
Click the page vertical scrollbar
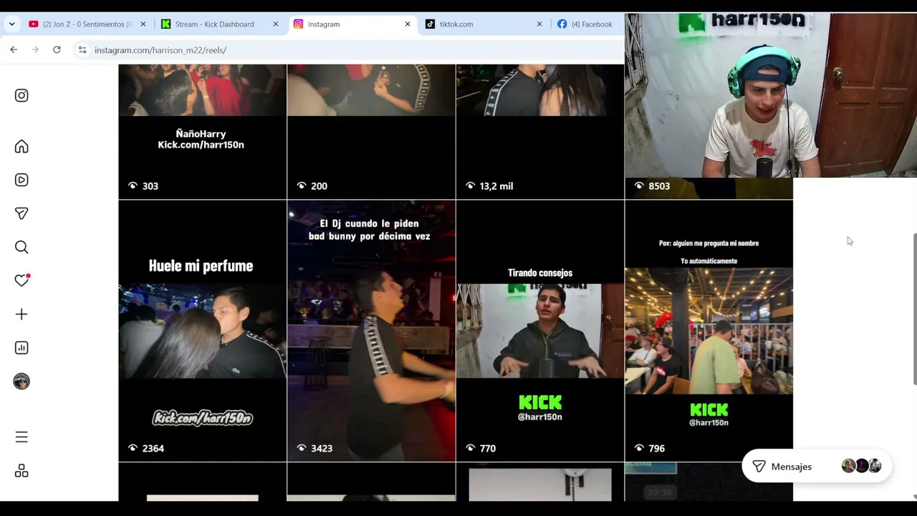(x=914, y=310)
